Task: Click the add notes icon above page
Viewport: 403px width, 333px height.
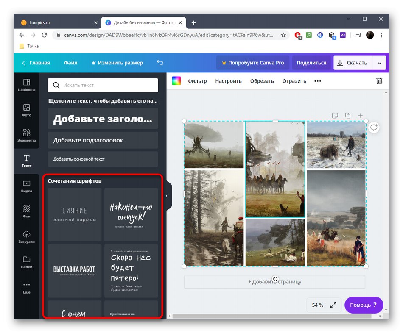Action: pyautogui.click(x=335, y=116)
